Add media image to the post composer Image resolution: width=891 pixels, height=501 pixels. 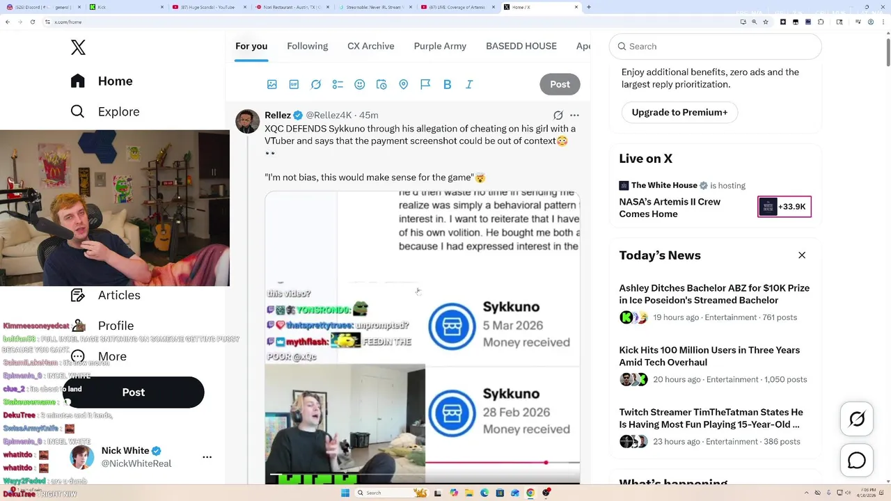coord(272,84)
